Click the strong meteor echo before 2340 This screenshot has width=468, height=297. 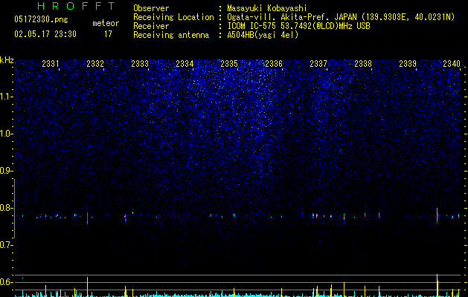tap(437, 216)
